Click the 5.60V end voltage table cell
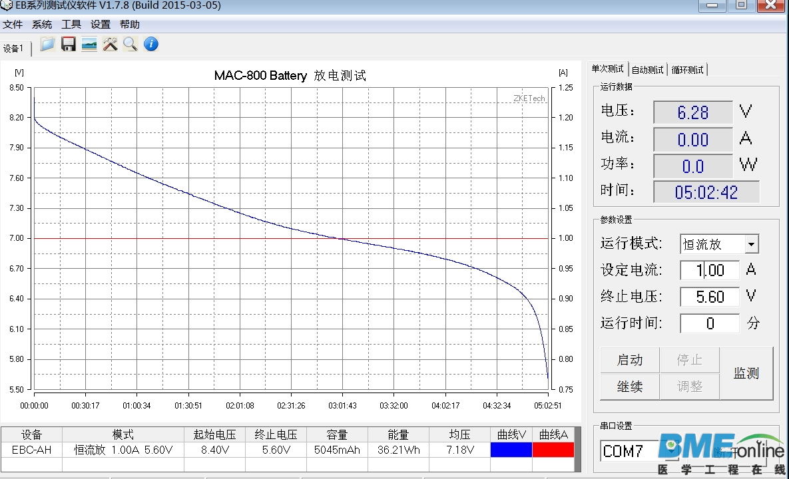 [276, 450]
